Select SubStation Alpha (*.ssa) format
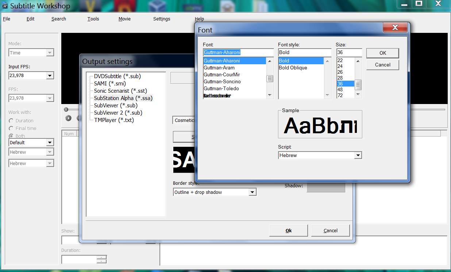 coord(123,98)
